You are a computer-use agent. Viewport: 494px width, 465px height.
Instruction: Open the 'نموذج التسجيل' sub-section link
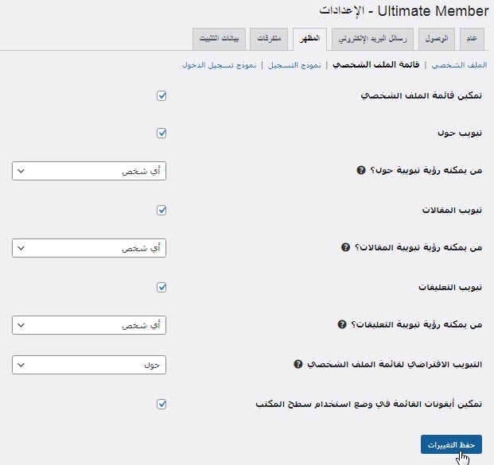coord(294,65)
